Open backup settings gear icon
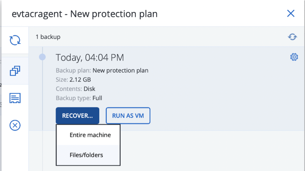The image size is (305, 171). coord(294,57)
